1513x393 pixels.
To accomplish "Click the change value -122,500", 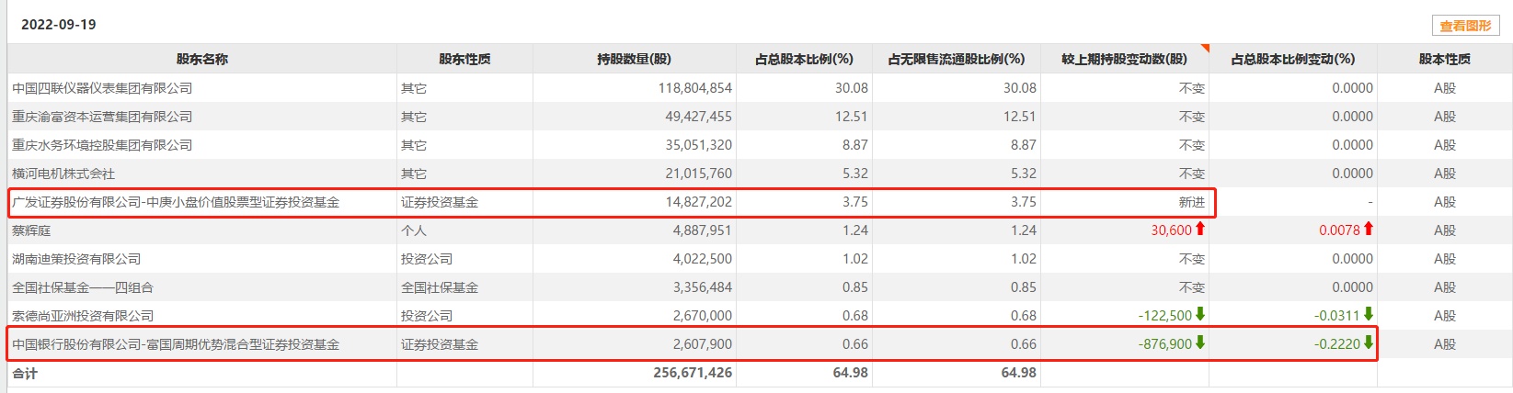I will point(1164,316).
